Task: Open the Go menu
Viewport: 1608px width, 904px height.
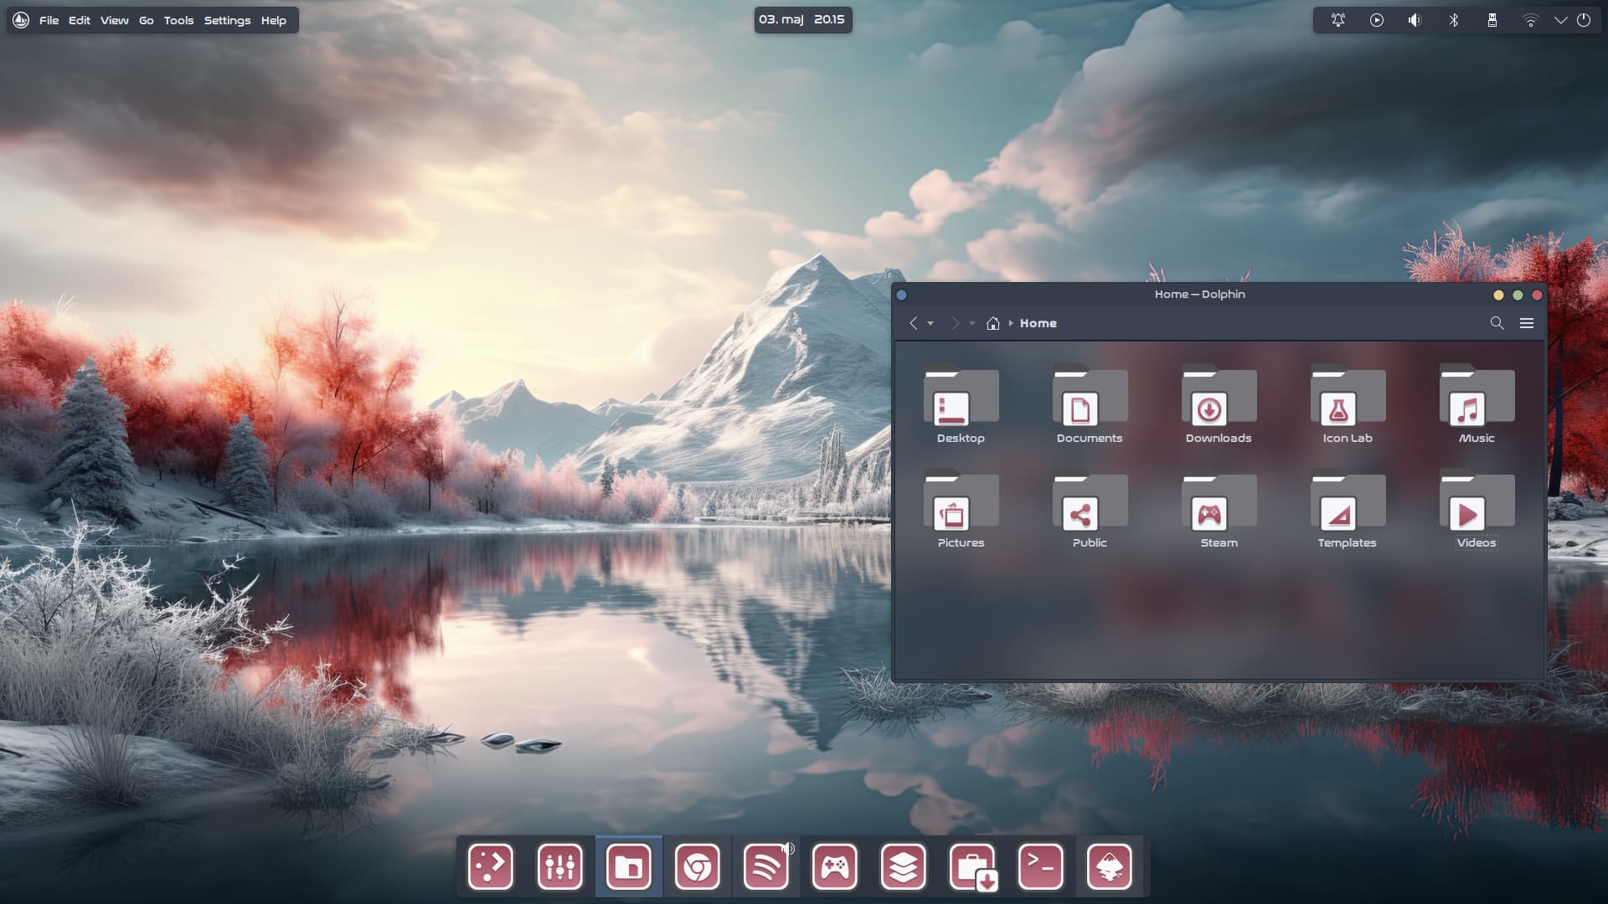Action: pos(147,20)
